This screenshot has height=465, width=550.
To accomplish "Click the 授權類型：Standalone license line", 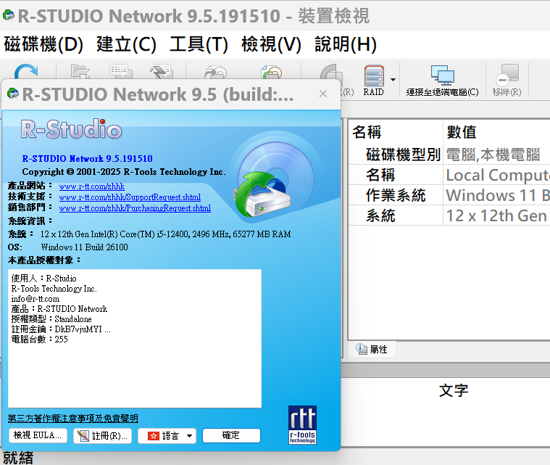I will point(51,319).
